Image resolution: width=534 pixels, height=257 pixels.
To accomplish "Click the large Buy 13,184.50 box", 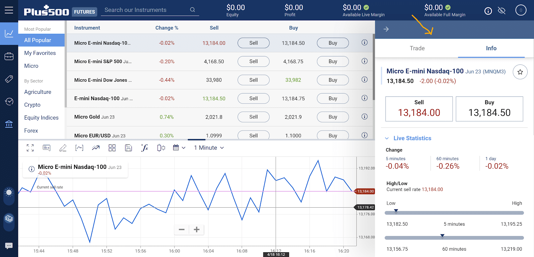I will pos(489,109).
